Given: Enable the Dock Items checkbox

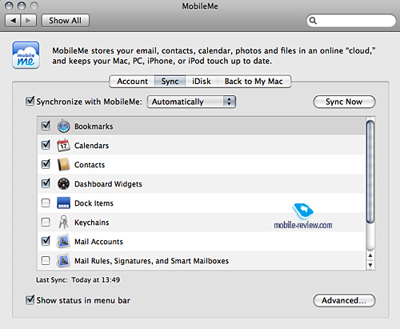Looking at the screenshot, I should (46, 203).
